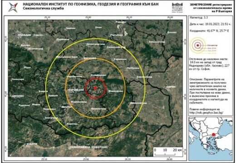Click the institute star logo at top left
236x163 pixels.
click(x=13, y=7)
